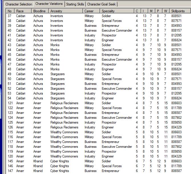Sort by the Skillpoints column header

180,11
